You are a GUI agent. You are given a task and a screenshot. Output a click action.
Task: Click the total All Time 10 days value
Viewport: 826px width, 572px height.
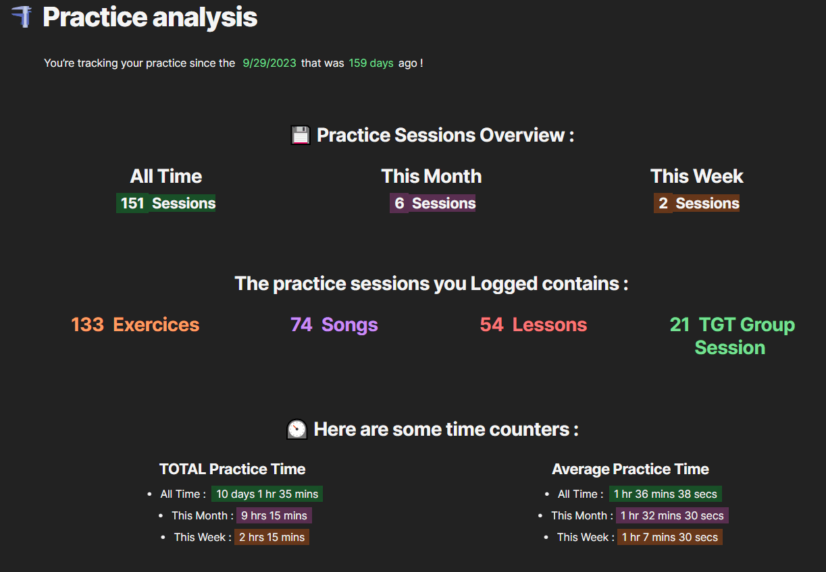[267, 494]
